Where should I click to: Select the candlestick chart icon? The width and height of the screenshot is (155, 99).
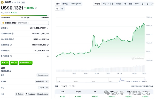pos(62,9)
